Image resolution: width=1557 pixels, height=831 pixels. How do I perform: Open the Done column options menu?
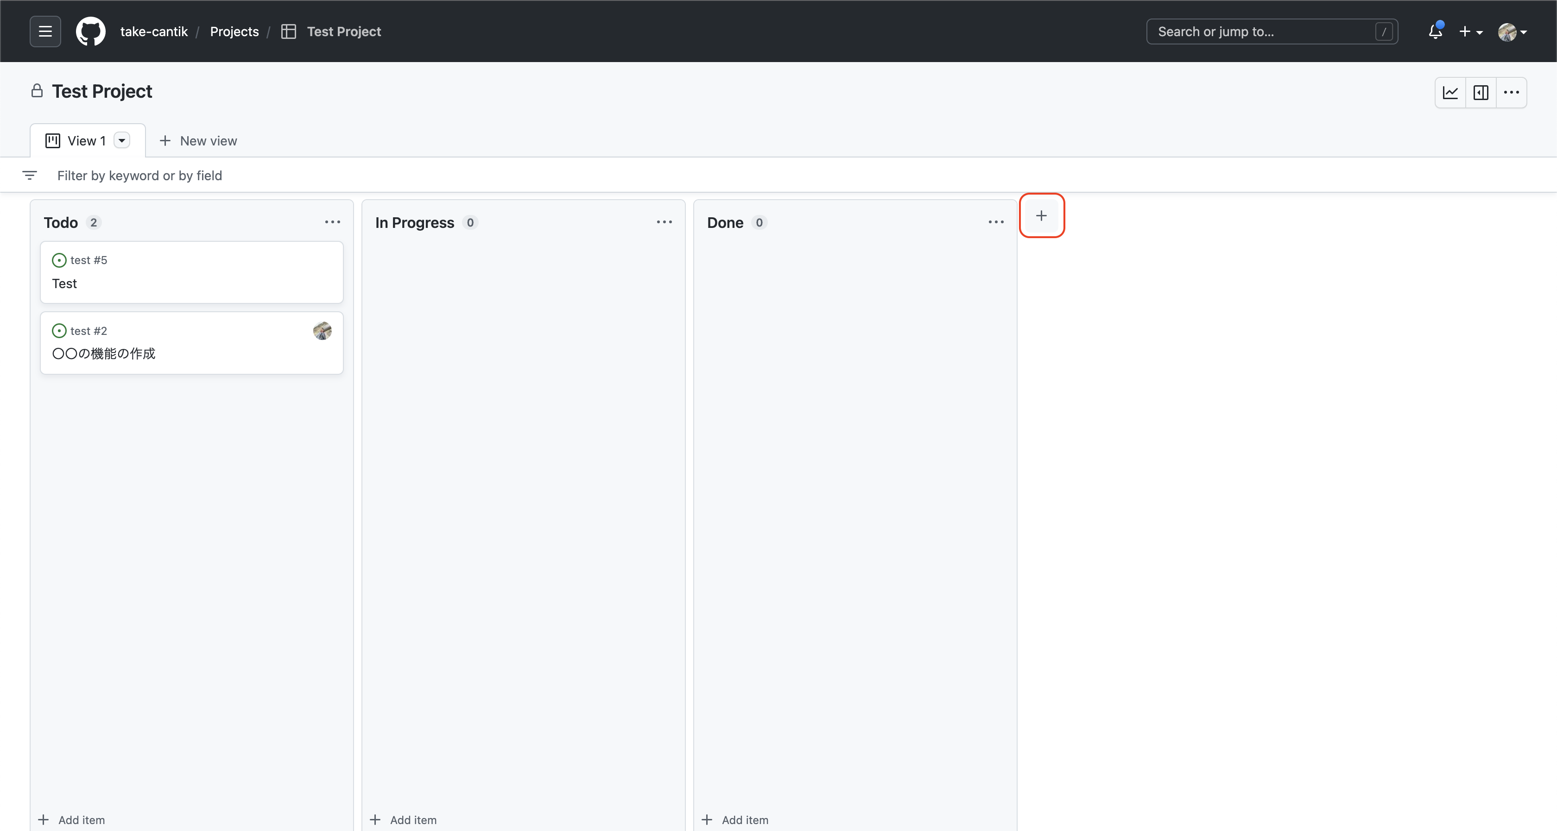click(996, 222)
